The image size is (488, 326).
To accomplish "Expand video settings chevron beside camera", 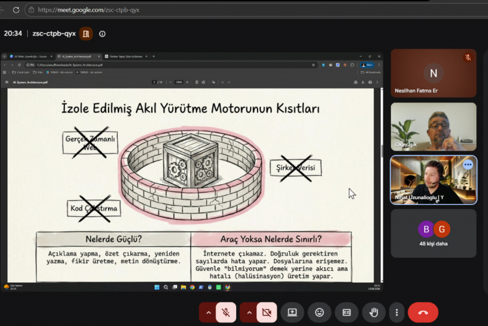I will tap(249, 312).
